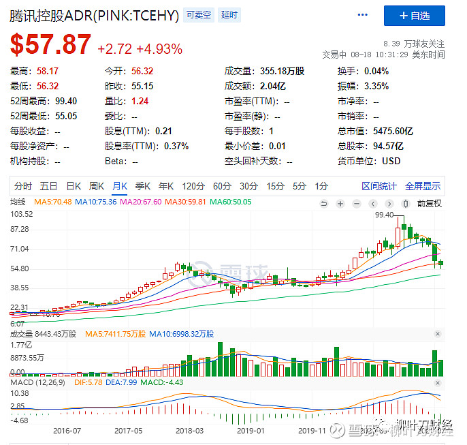Switch to 分时 chart tab

[x=23, y=186]
